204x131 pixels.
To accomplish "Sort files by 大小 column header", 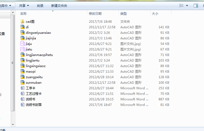I will click(155, 14).
